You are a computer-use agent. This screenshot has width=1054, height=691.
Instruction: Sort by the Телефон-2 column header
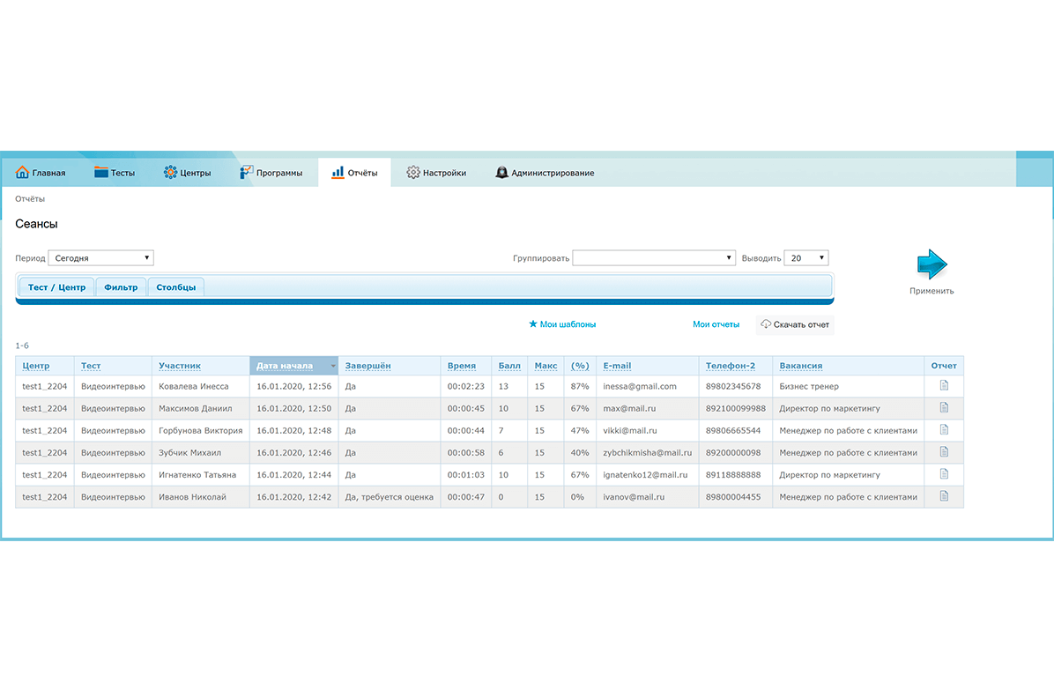click(x=731, y=366)
